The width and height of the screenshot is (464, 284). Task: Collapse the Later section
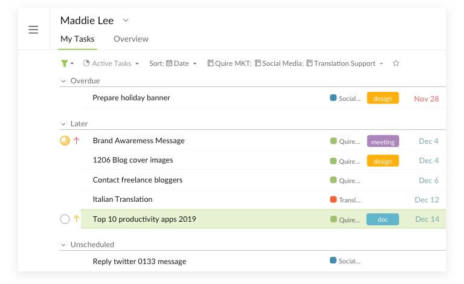click(x=63, y=124)
